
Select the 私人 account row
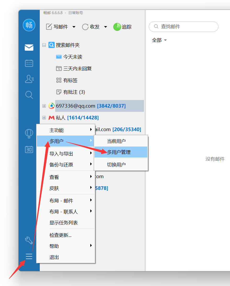pyautogui.click(x=74, y=118)
